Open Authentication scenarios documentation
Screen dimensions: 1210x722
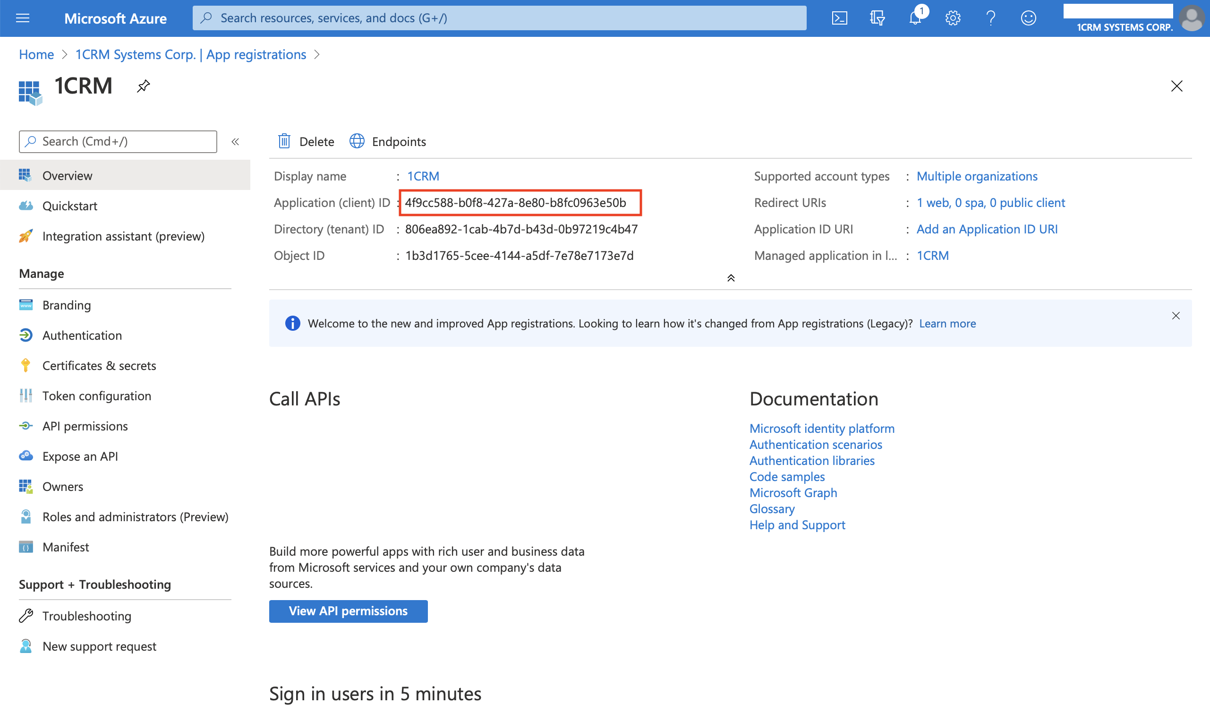(815, 444)
